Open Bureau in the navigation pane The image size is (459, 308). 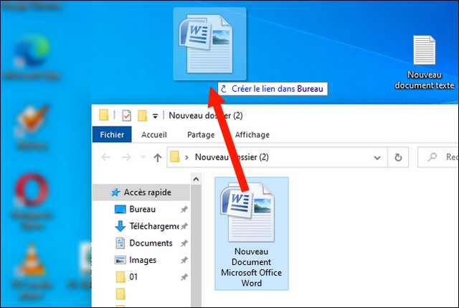click(141, 209)
